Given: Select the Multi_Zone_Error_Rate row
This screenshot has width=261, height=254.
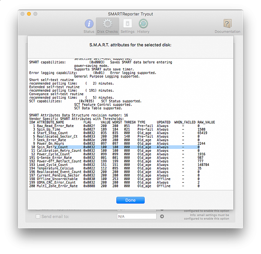Looking at the screenshot, I should click(114, 186).
